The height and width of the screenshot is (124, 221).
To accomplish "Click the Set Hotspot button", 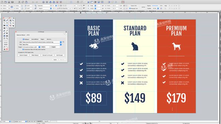I will (60, 55).
